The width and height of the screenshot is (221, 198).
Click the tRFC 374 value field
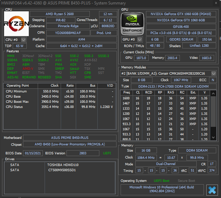point(212,170)
